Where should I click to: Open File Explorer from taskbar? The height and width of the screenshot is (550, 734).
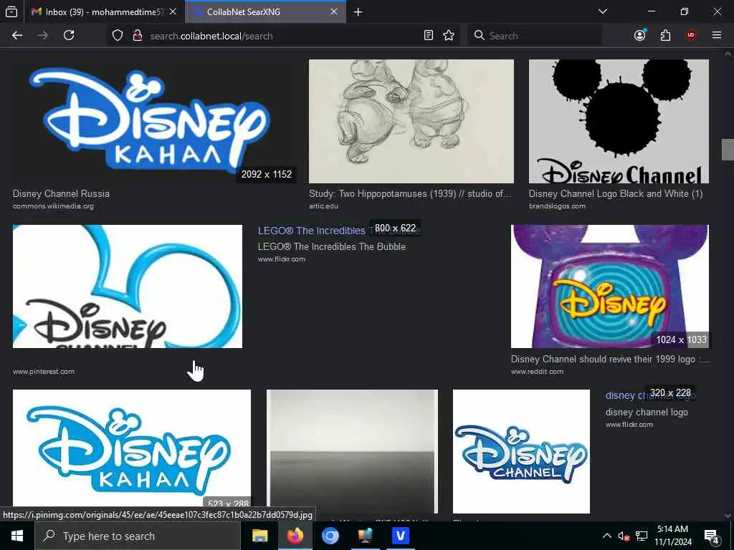pyautogui.click(x=259, y=536)
